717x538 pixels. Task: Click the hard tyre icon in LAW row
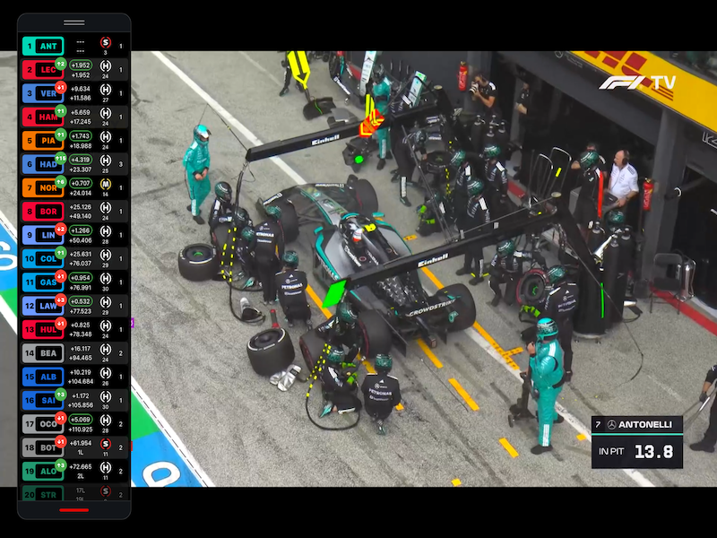click(x=106, y=302)
